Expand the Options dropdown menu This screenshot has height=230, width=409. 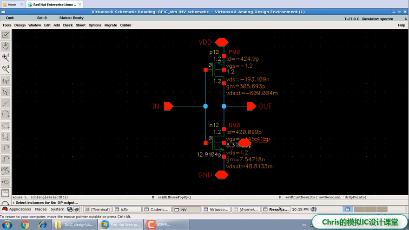pyautogui.click(x=95, y=25)
